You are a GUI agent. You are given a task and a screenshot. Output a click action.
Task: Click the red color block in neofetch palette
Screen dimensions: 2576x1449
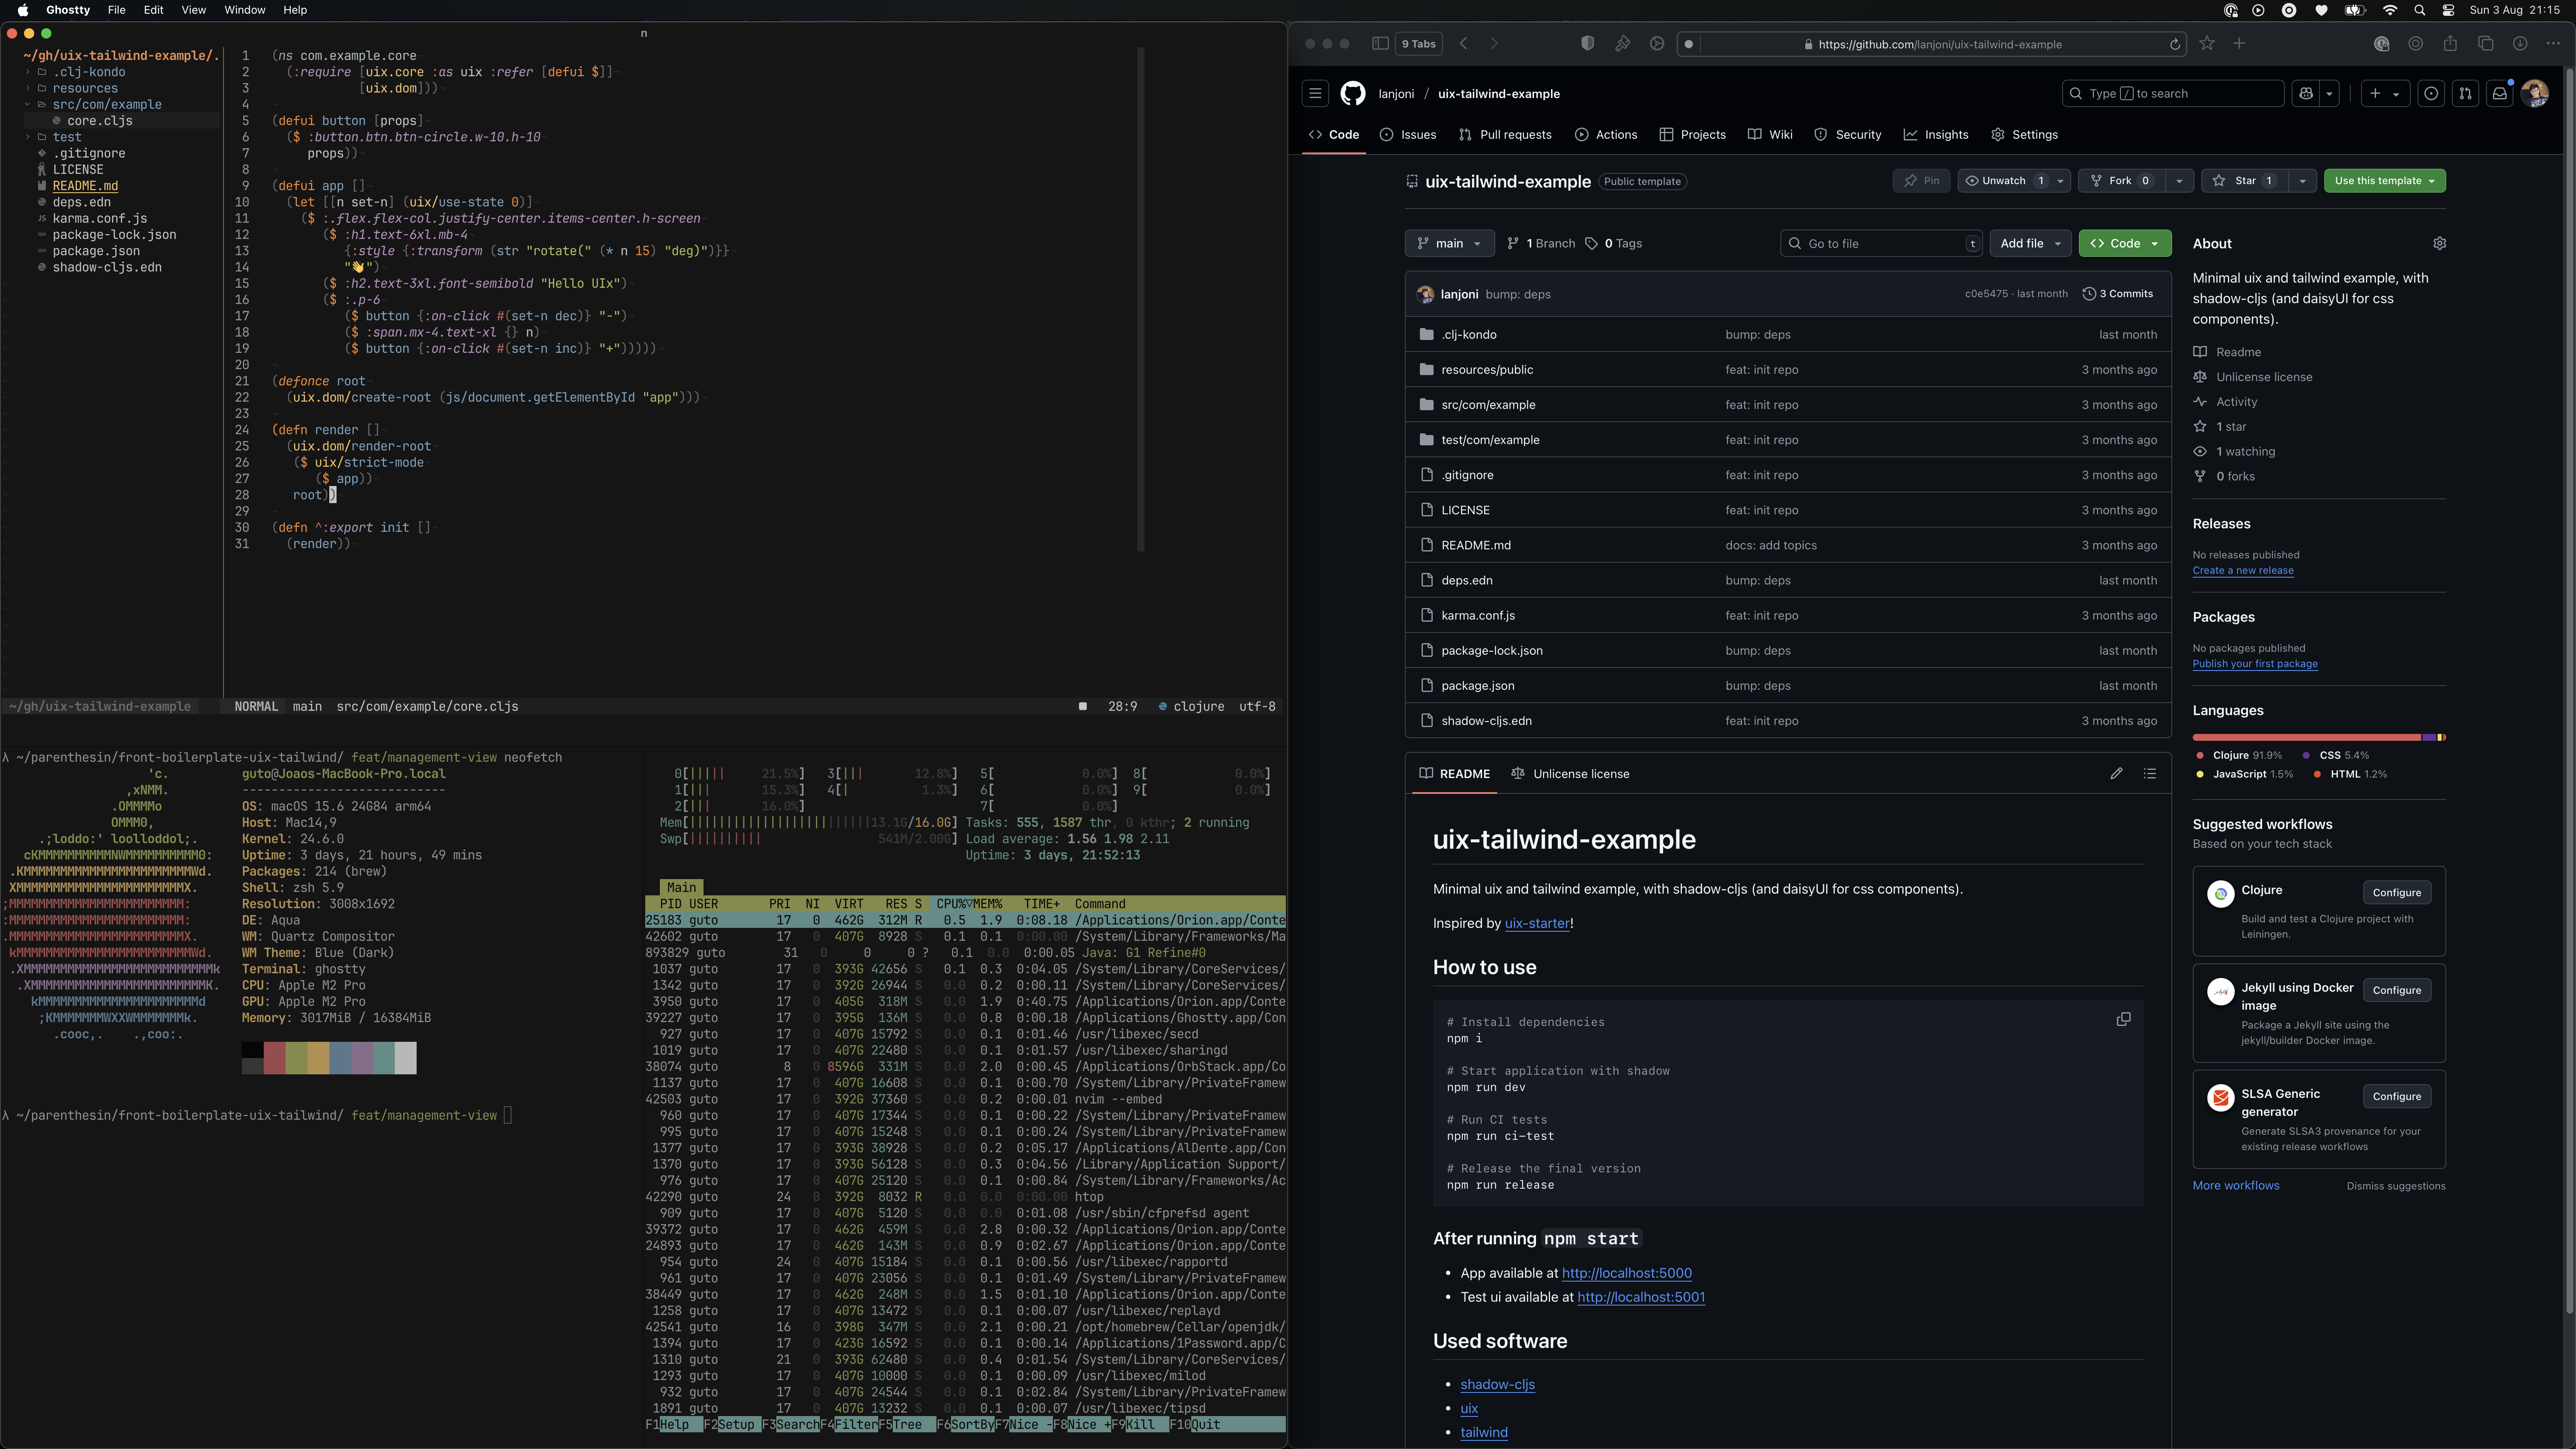(274, 1058)
